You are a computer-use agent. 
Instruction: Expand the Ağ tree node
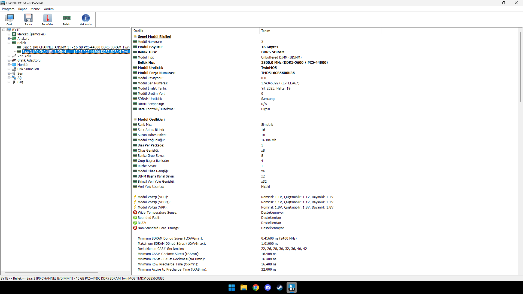9,78
